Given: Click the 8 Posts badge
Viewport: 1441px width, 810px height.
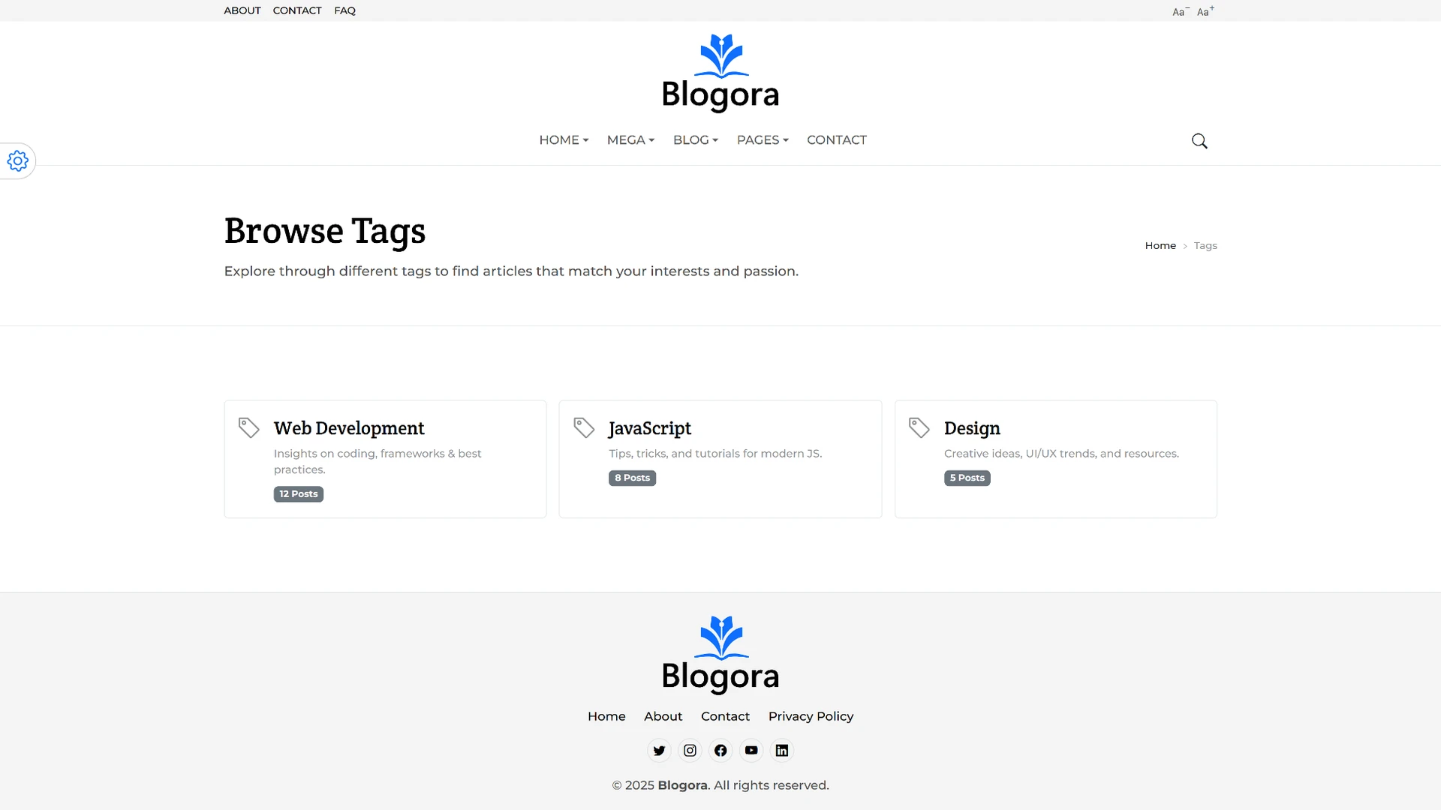Looking at the screenshot, I should tap(632, 478).
